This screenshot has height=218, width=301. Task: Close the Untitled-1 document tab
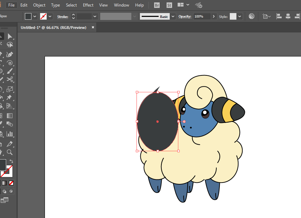pyautogui.click(x=93, y=27)
